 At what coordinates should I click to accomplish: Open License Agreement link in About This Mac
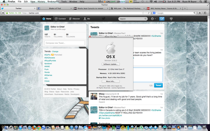[x=118, y=88]
